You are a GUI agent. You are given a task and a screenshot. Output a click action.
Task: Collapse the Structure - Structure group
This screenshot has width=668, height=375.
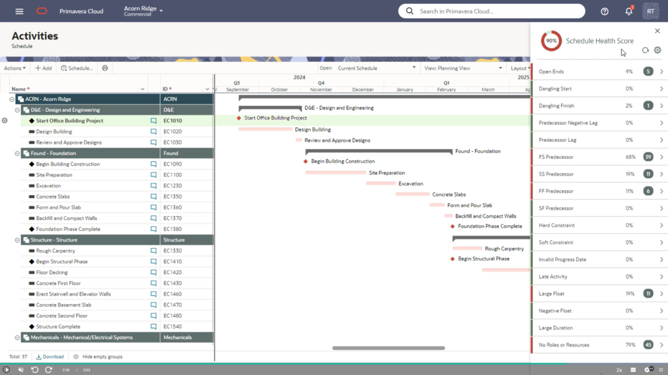(x=18, y=240)
